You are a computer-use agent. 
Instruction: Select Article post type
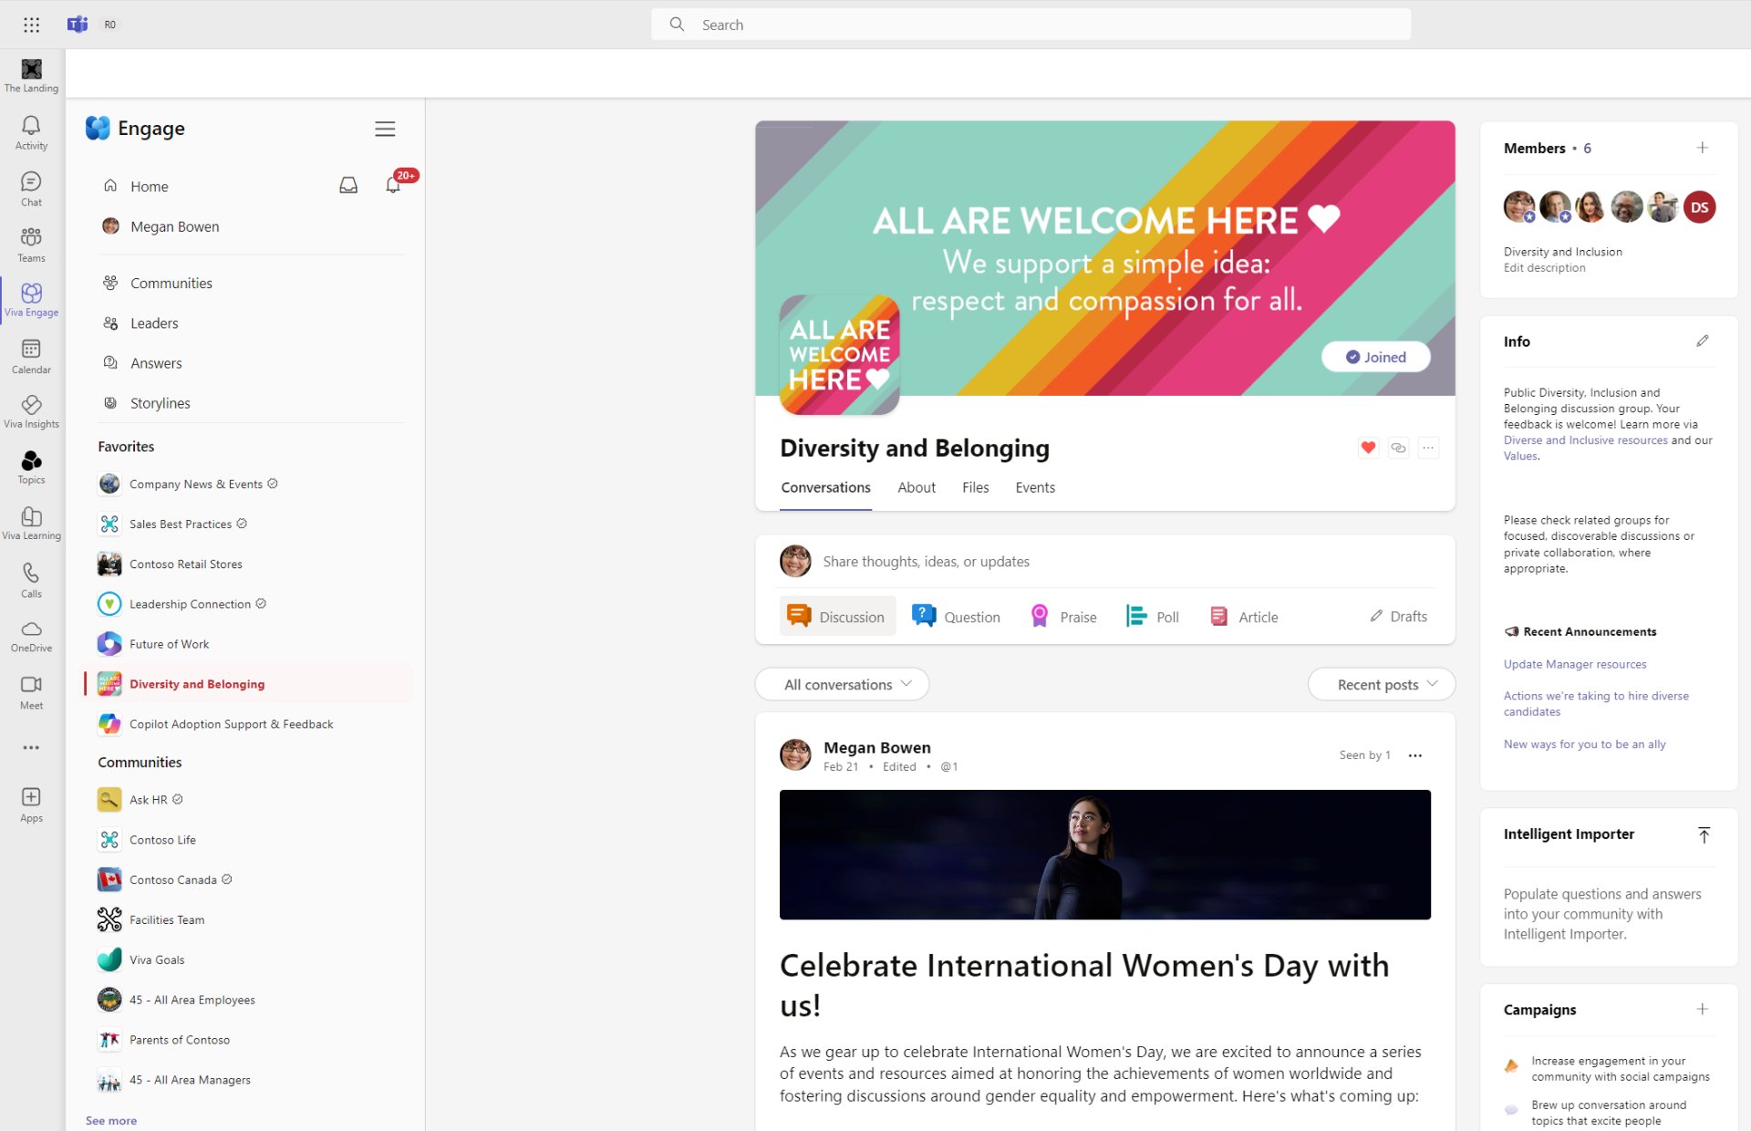[1244, 617]
